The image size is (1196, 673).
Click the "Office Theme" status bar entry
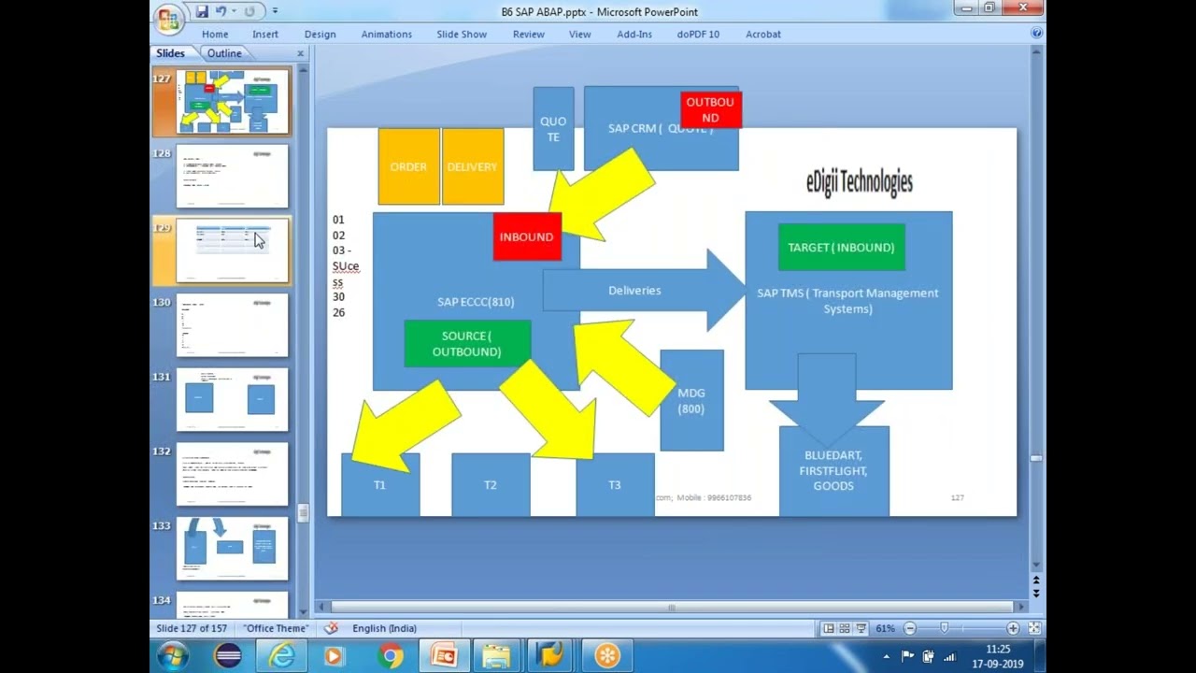[x=276, y=628]
